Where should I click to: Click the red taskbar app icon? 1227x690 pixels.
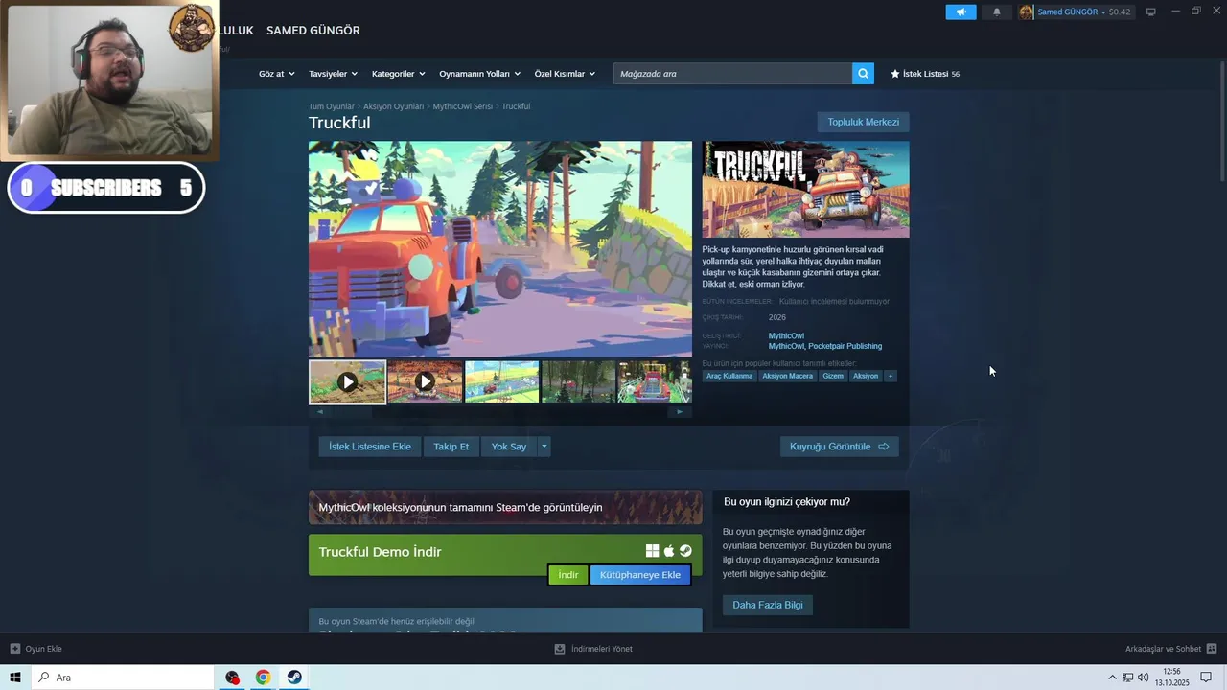click(x=232, y=678)
